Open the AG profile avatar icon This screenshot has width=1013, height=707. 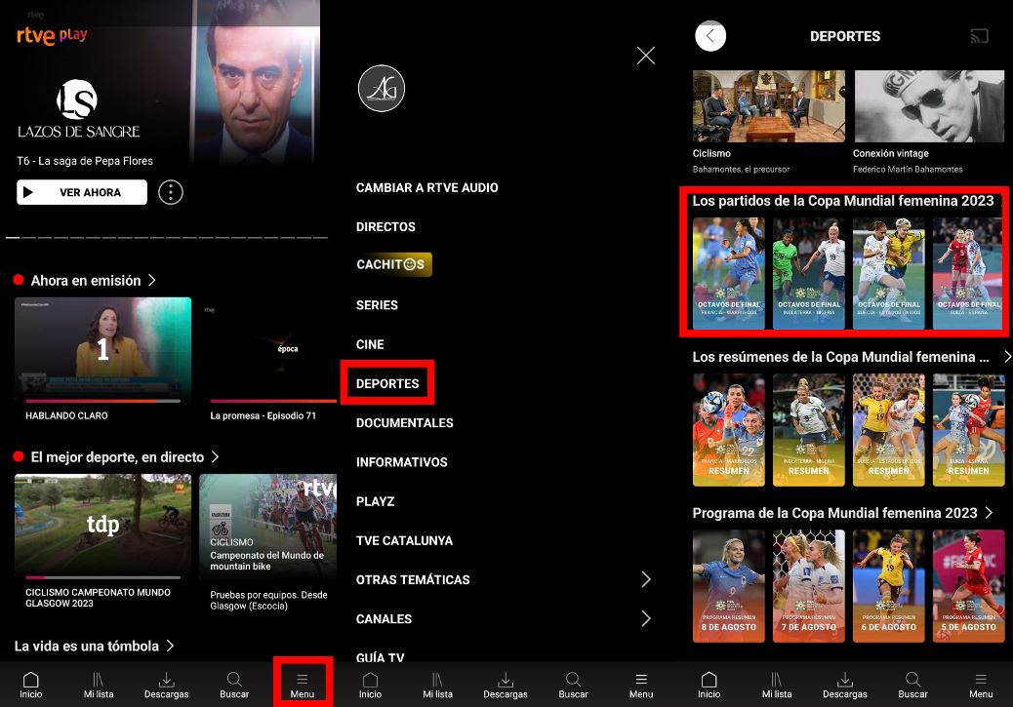click(x=382, y=90)
